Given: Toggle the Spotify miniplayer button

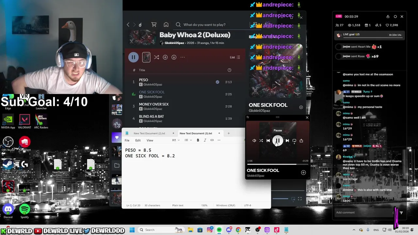Looking at the screenshot, I should coord(293,198).
